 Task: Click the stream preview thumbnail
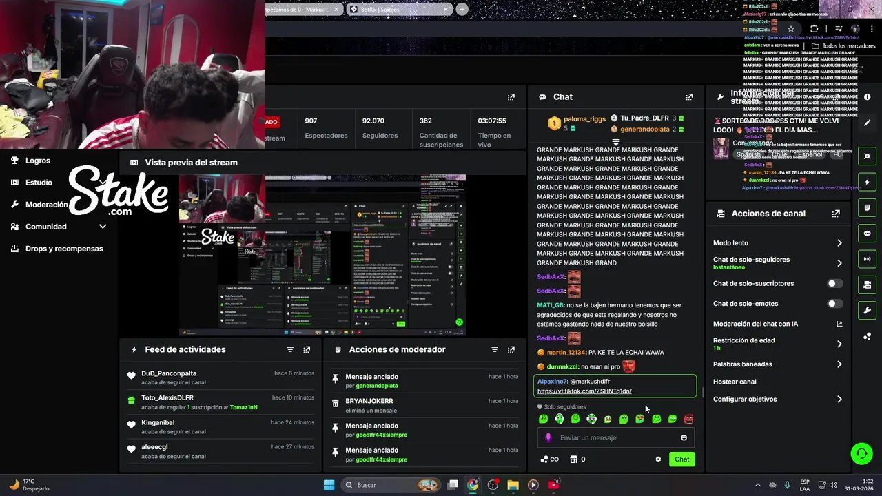pyautogui.click(x=322, y=256)
